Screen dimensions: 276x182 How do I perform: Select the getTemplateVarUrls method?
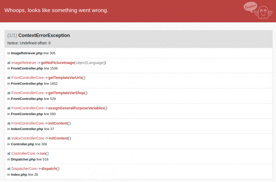point(65,78)
